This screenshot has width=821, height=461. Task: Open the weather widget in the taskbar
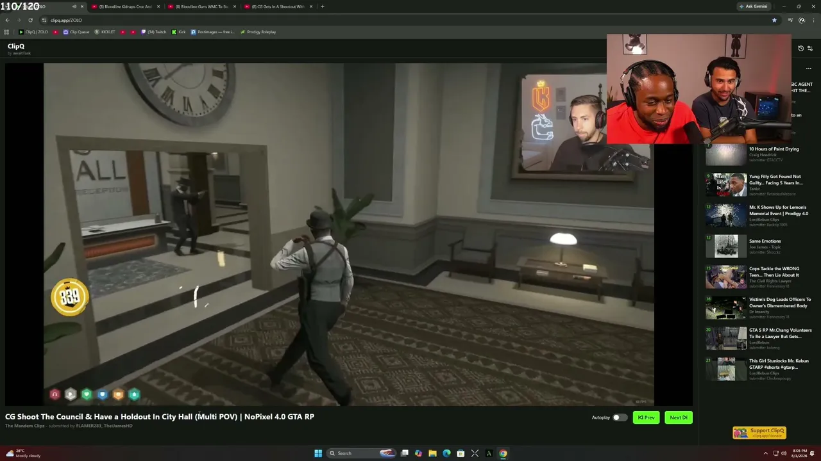coord(23,453)
